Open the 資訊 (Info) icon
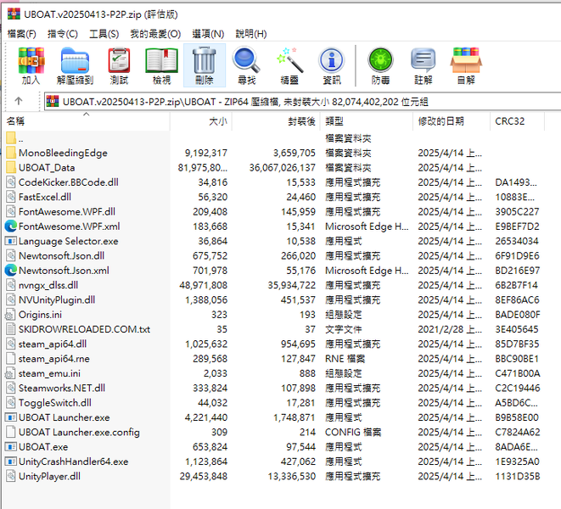This screenshot has width=561, height=509. pyautogui.click(x=332, y=65)
